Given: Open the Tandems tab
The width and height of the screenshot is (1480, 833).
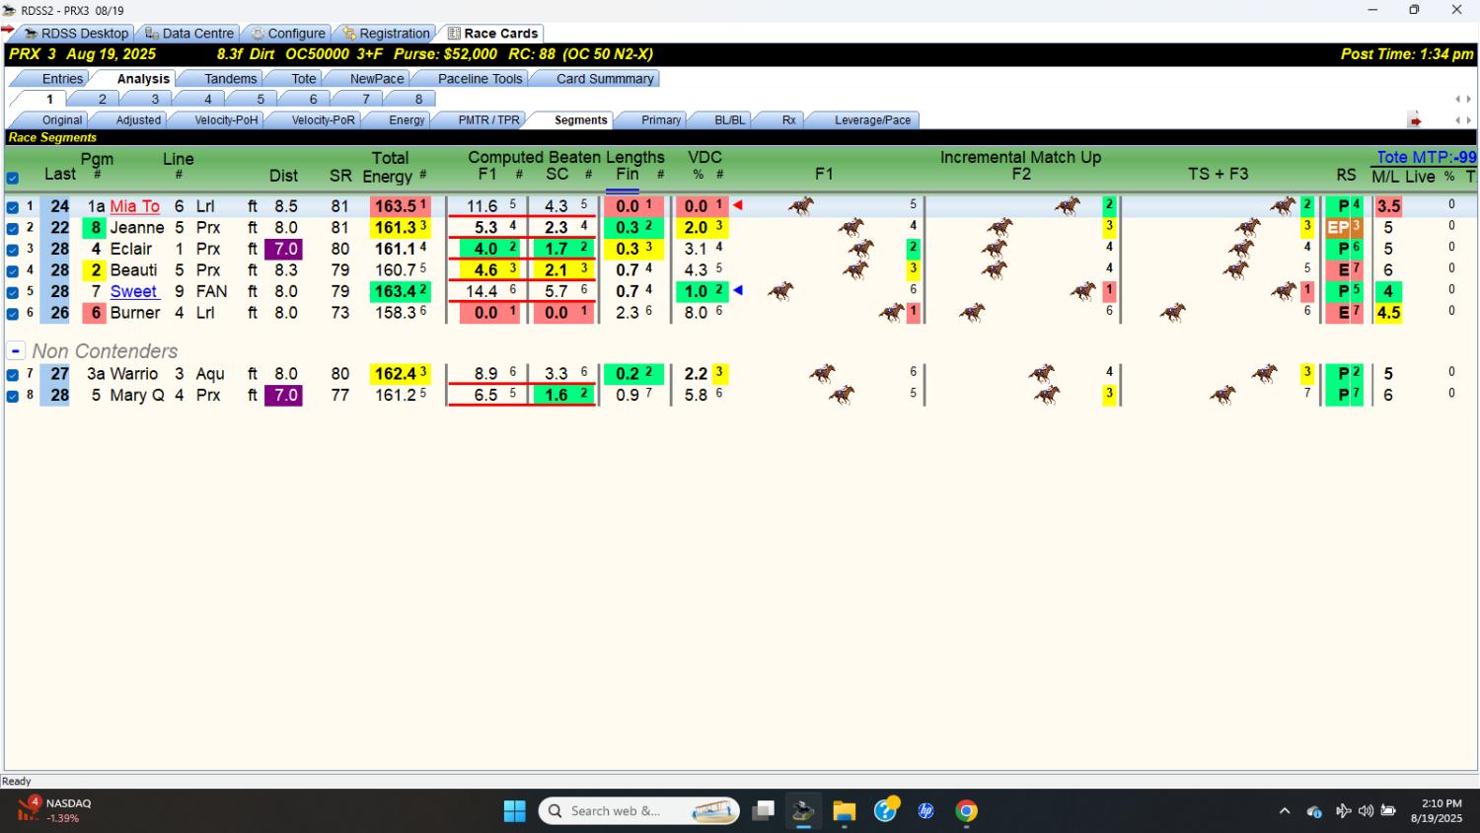Looking at the screenshot, I should 230,79.
